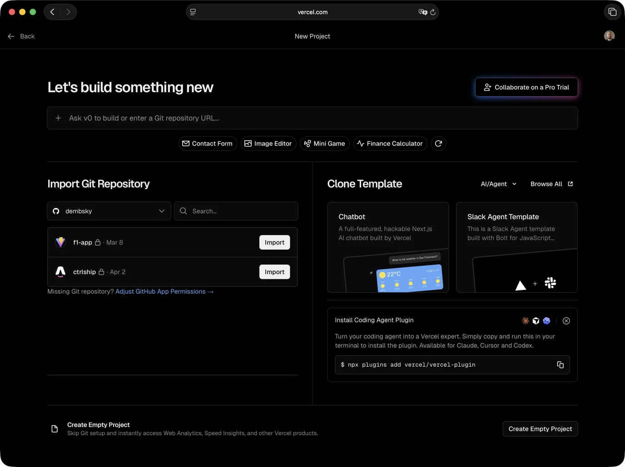Click the sidebar icon left of the address bar
Screen dimensions: 625x467
193,12
